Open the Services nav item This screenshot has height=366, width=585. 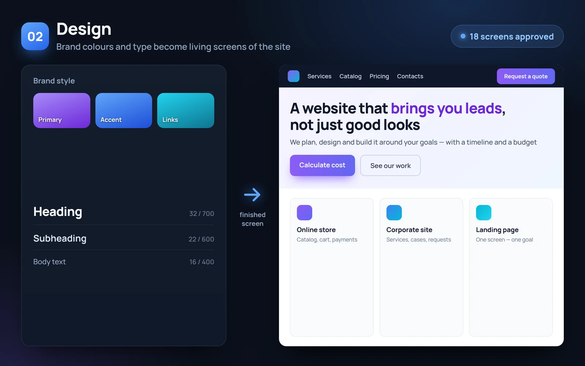click(x=319, y=76)
